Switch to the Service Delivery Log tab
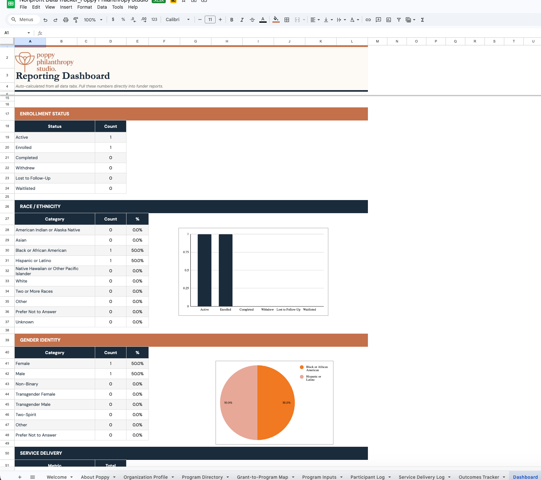The height and width of the screenshot is (480, 541). 422,477
